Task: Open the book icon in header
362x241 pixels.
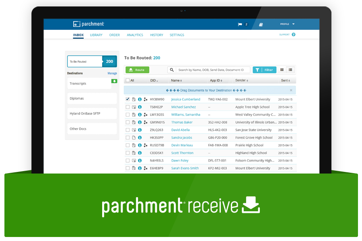Action: [x=261, y=25]
